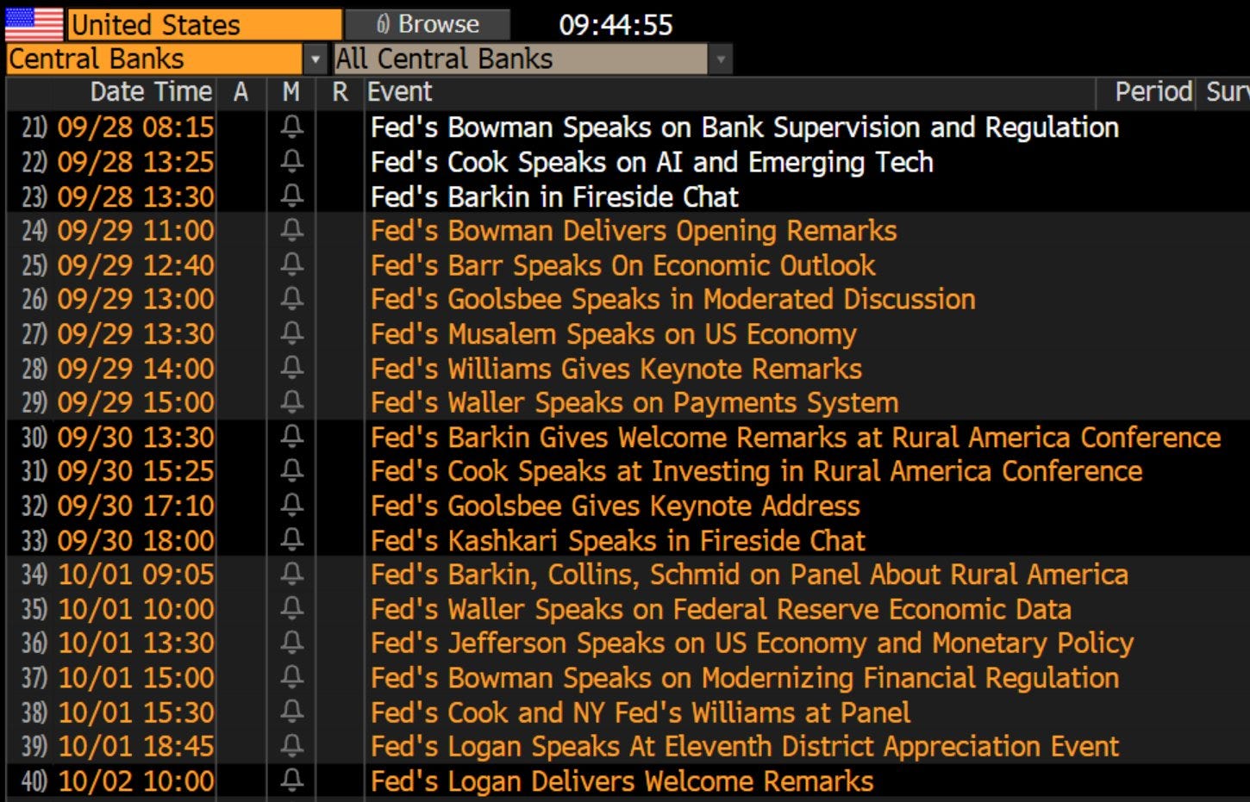The image size is (1250, 802).
Task: Set alert bell for Jefferson US Economy speech
Action: pyautogui.click(x=291, y=643)
